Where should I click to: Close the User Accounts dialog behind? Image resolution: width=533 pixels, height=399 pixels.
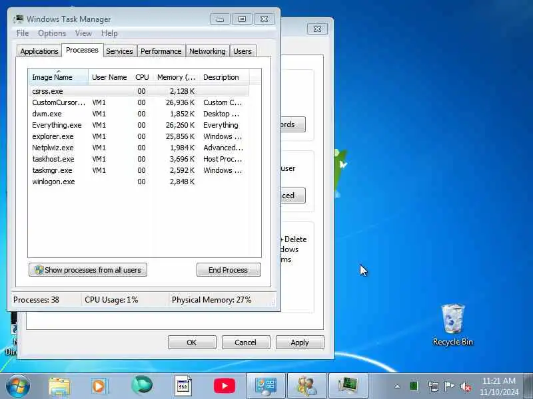tap(317, 29)
